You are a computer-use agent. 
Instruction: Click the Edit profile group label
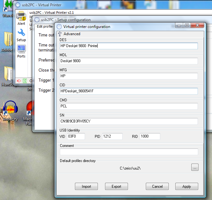45,26
